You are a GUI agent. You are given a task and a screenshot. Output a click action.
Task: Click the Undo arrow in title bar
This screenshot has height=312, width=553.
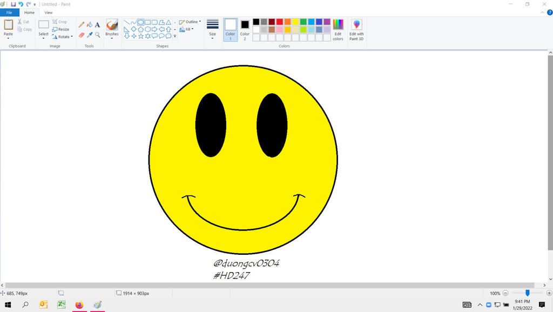21,4
